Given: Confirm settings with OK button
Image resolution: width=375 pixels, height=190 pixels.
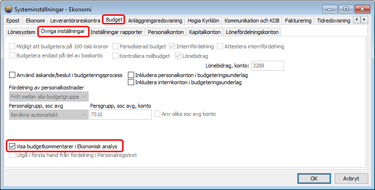Looking at the screenshot, I should pos(314,179).
